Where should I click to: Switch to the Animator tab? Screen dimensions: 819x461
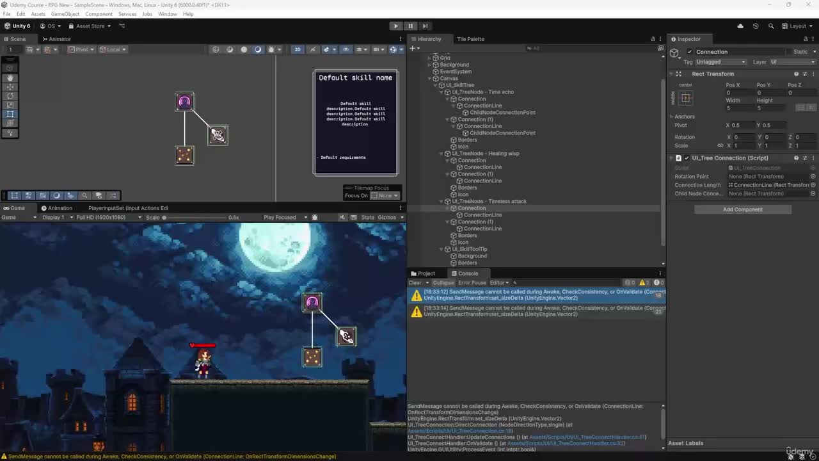point(56,39)
